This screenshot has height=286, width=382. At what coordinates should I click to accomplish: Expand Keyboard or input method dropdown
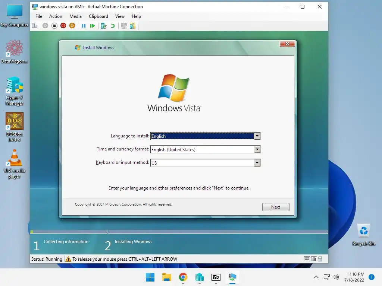(x=257, y=163)
